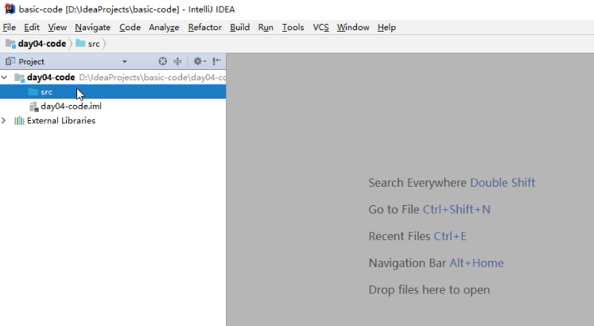
Task: Open the Analyze menu
Action: click(164, 27)
